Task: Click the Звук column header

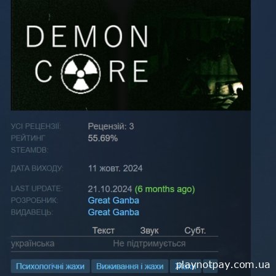Action: pyautogui.click(x=150, y=231)
